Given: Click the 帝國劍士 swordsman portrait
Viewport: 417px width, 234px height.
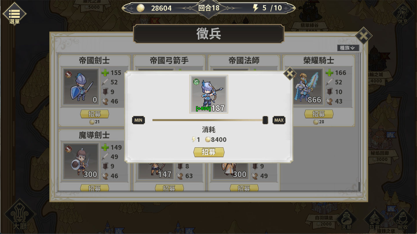Looking at the screenshot, I should [x=81, y=87].
